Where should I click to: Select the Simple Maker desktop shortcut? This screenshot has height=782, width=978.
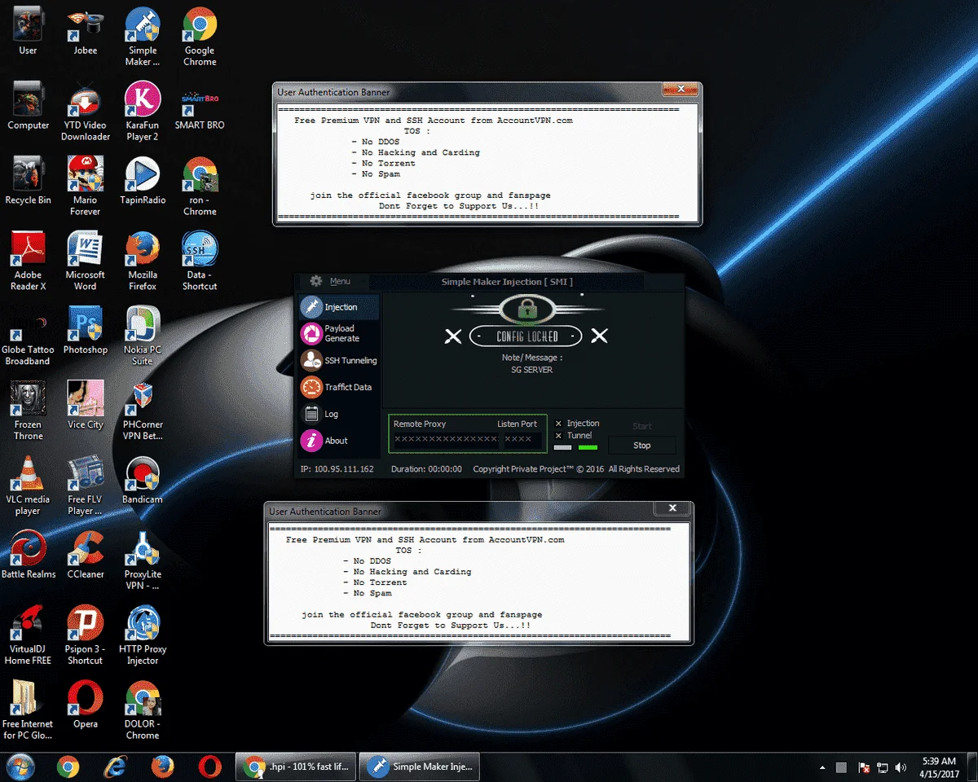pyautogui.click(x=143, y=37)
